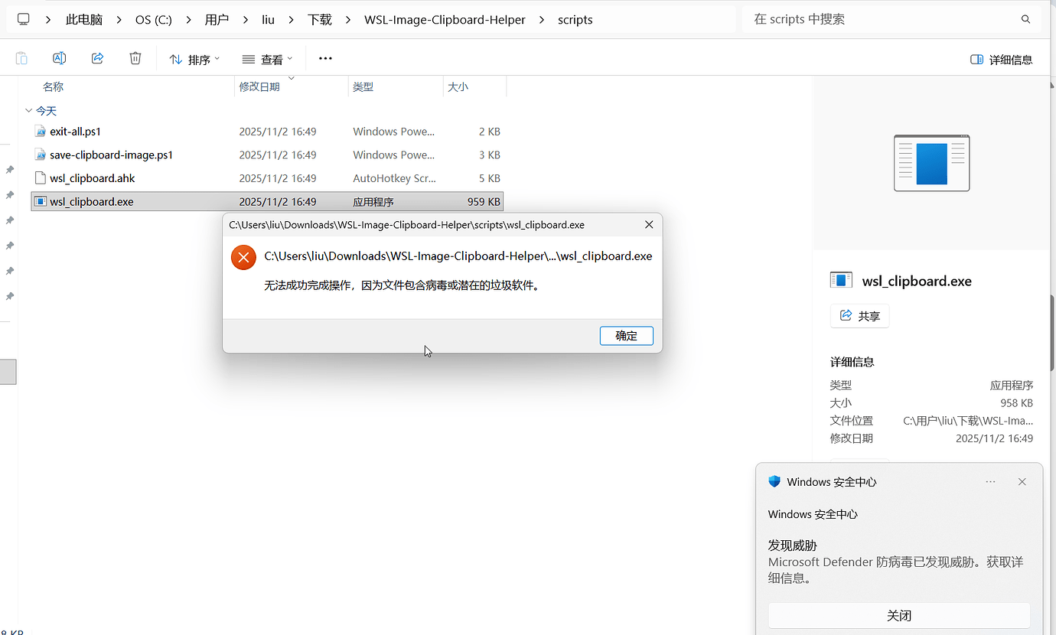Click the rename icon in toolbar
The width and height of the screenshot is (1056, 635).
coord(59,58)
